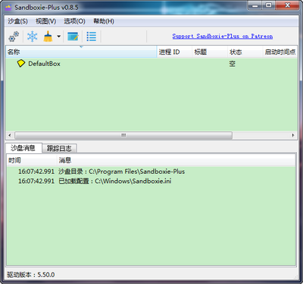Click the 消息 column header

point(176,160)
